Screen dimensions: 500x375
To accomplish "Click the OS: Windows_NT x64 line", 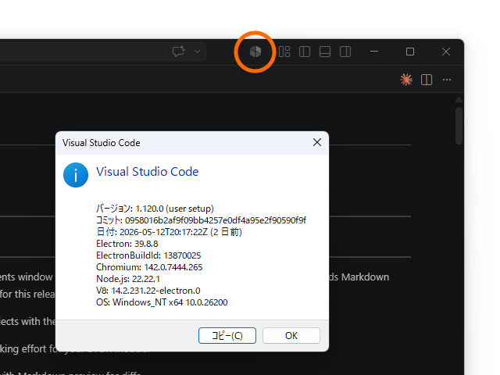I will coord(162,302).
